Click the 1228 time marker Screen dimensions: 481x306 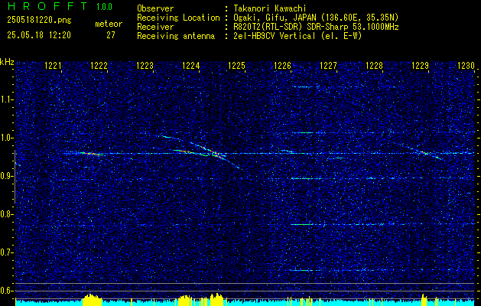374,66
